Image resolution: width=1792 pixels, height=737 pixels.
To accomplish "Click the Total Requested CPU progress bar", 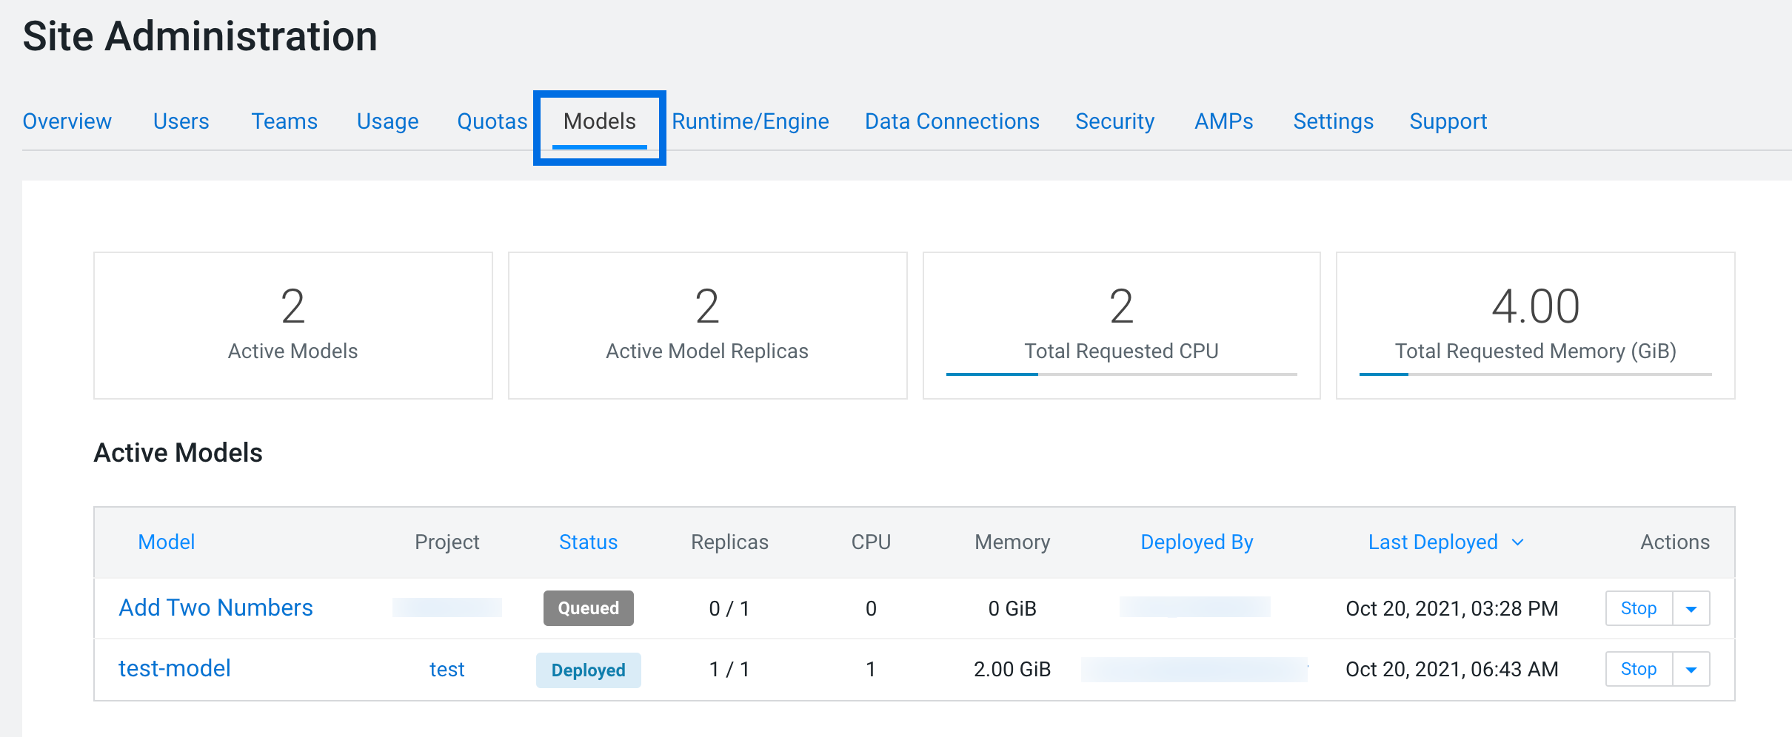I will [1121, 374].
